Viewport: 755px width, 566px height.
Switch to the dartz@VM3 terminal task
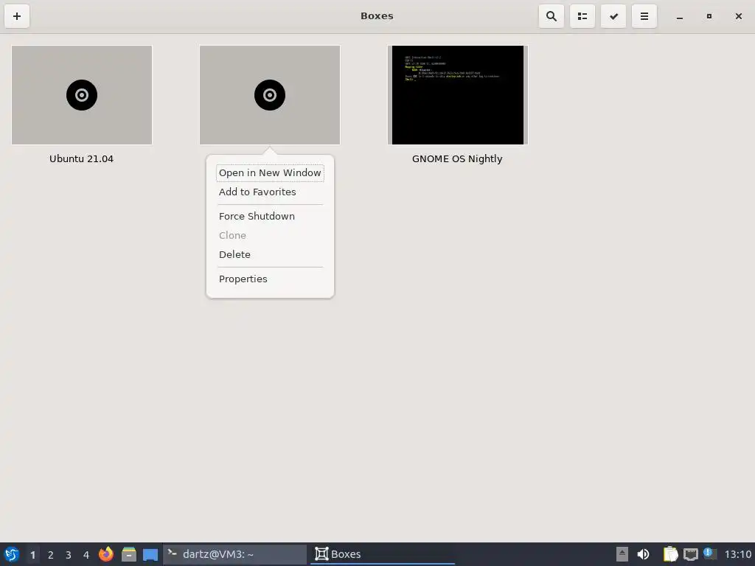[235, 554]
